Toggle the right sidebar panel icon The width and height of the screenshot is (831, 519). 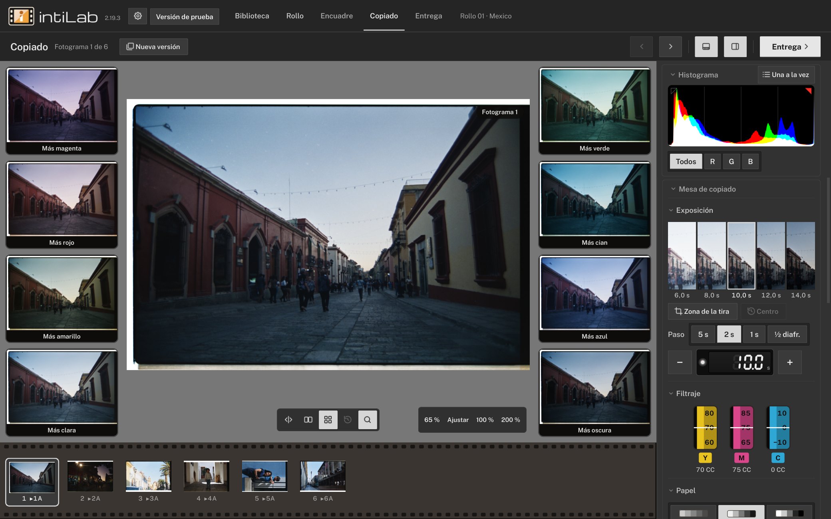[x=735, y=47]
